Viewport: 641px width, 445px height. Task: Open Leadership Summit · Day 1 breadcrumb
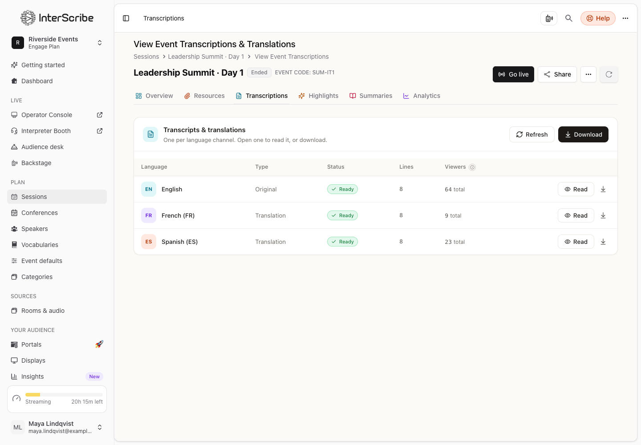tap(206, 57)
